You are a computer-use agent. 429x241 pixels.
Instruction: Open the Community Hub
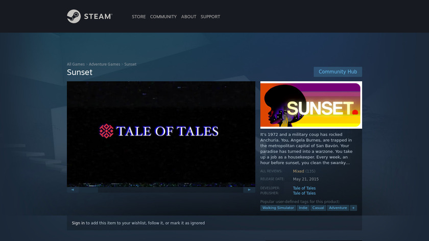(338, 71)
